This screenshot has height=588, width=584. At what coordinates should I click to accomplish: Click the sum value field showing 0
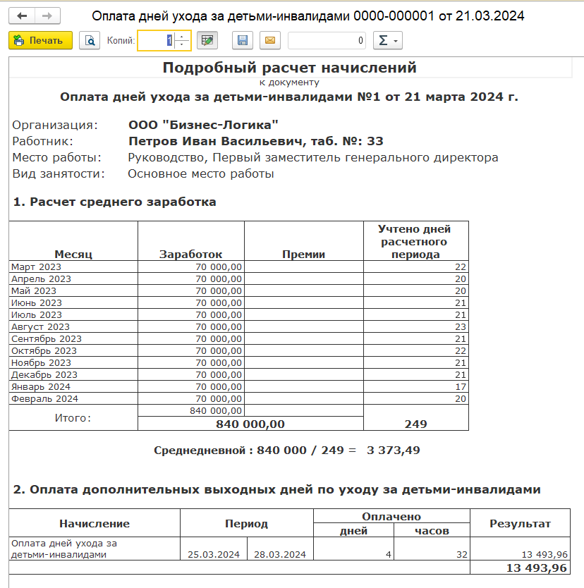327,40
